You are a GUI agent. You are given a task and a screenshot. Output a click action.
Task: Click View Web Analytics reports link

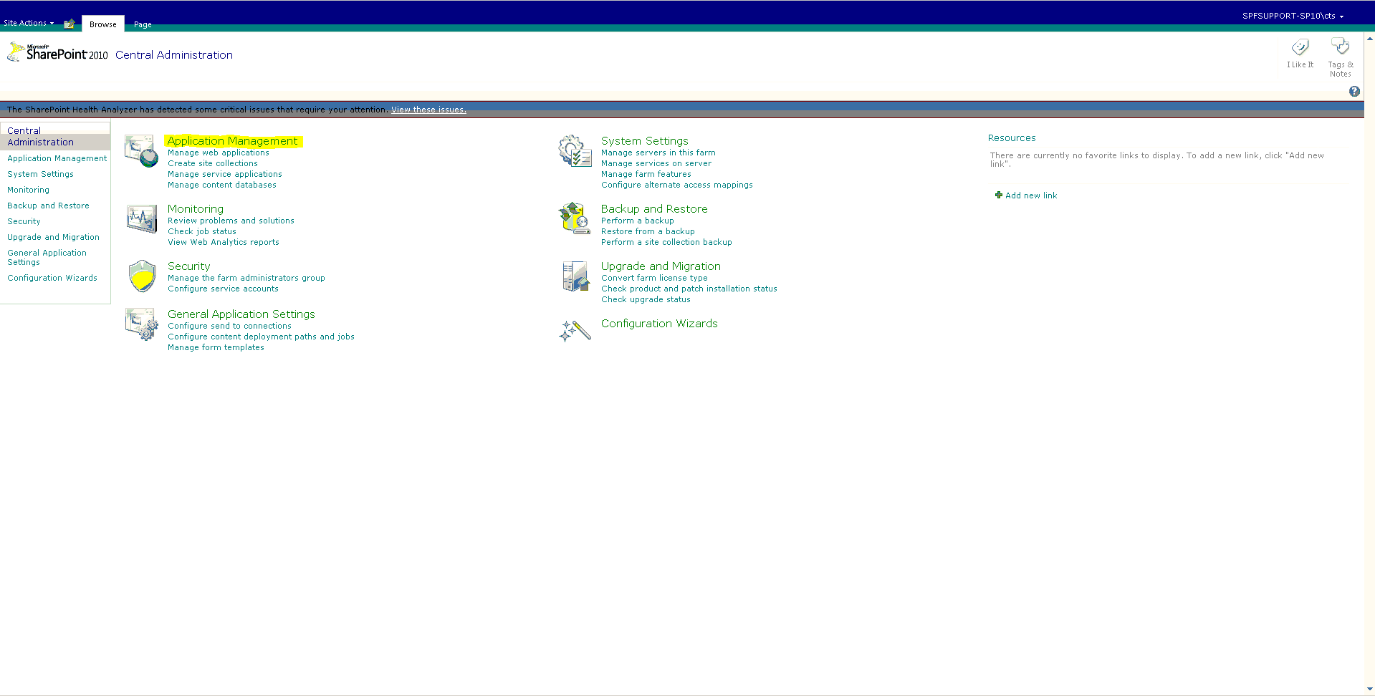pyautogui.click(x=224, y=242)
